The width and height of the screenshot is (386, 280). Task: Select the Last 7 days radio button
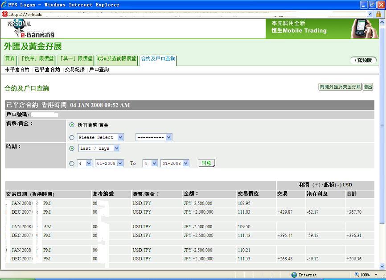(x=72, y=148)
